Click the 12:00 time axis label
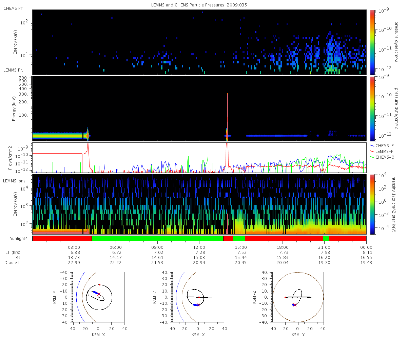Image resolution: width=407 pixels, height=339 pixels. point(199,247)
